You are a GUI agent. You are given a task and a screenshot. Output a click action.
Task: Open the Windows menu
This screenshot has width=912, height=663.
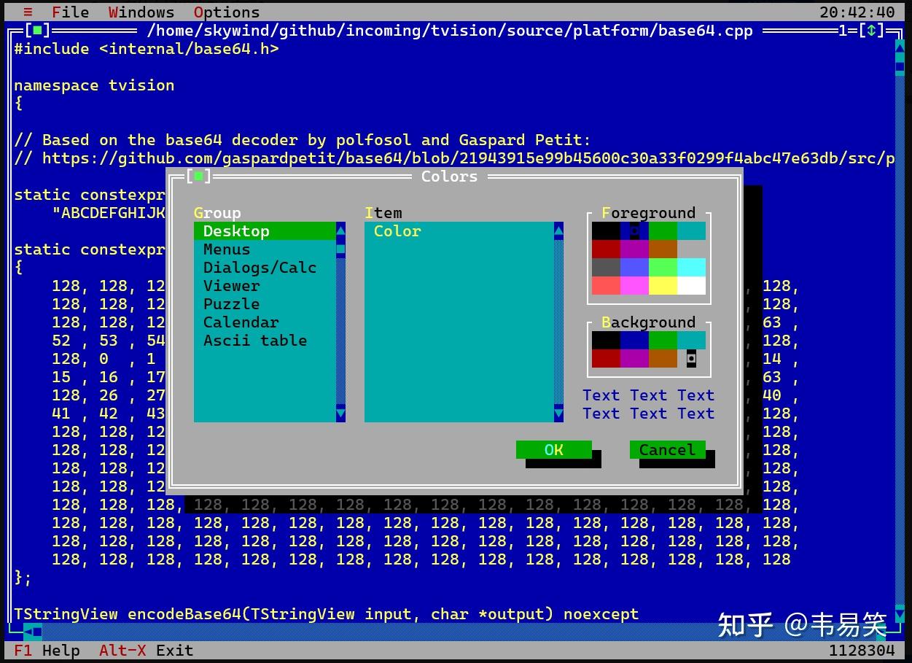pos(141,12)
